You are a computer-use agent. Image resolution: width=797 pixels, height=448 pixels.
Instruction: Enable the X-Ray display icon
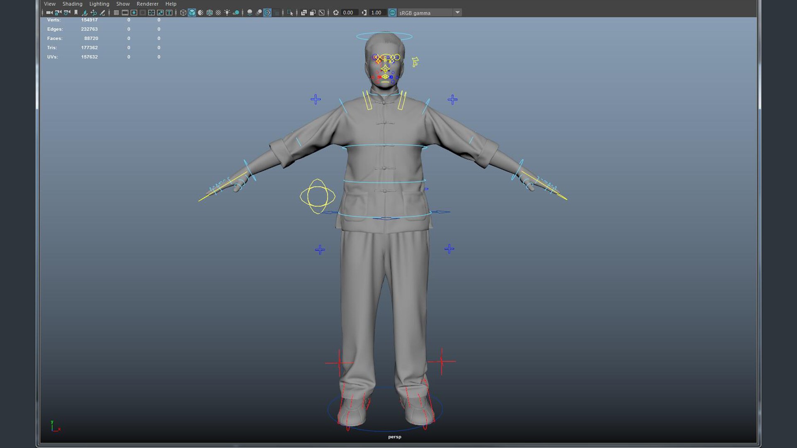coord(304,13)
